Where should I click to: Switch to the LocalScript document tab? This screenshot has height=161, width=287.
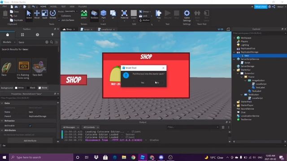[106, 30]
